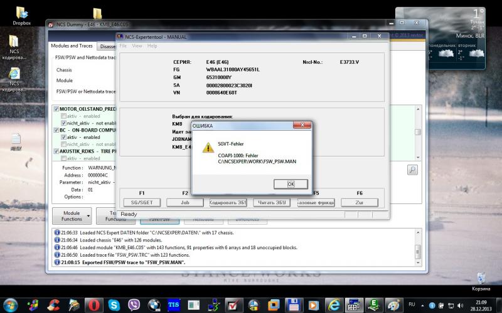Click the F2 Job button
This screenshot has height=313, width=502.
click(x=185, y=202)
